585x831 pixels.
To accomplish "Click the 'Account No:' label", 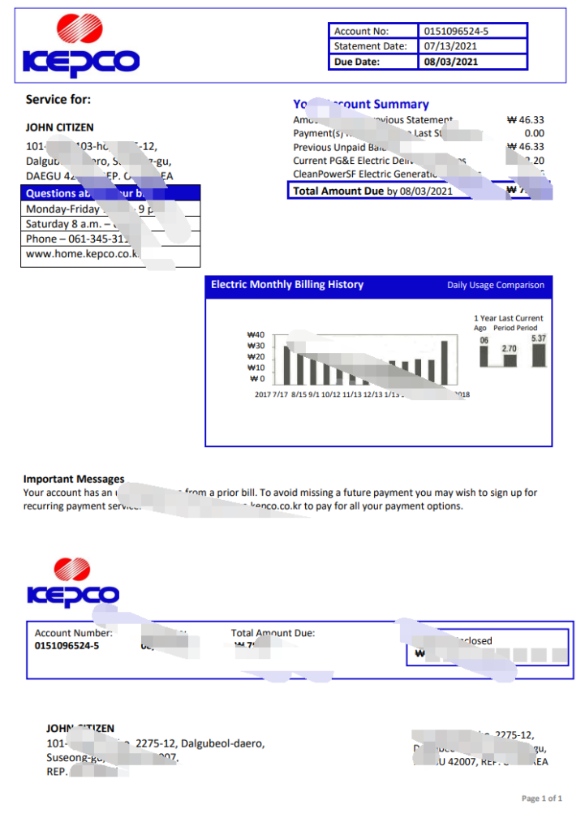I will click(x=361, y=32).
